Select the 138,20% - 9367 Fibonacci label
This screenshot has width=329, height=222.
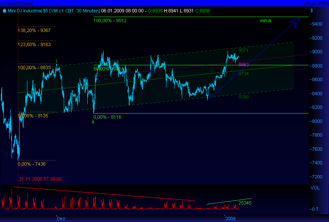pos(34,30)
